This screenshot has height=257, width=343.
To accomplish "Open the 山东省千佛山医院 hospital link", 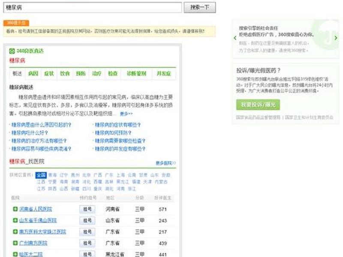I will 38,221.
